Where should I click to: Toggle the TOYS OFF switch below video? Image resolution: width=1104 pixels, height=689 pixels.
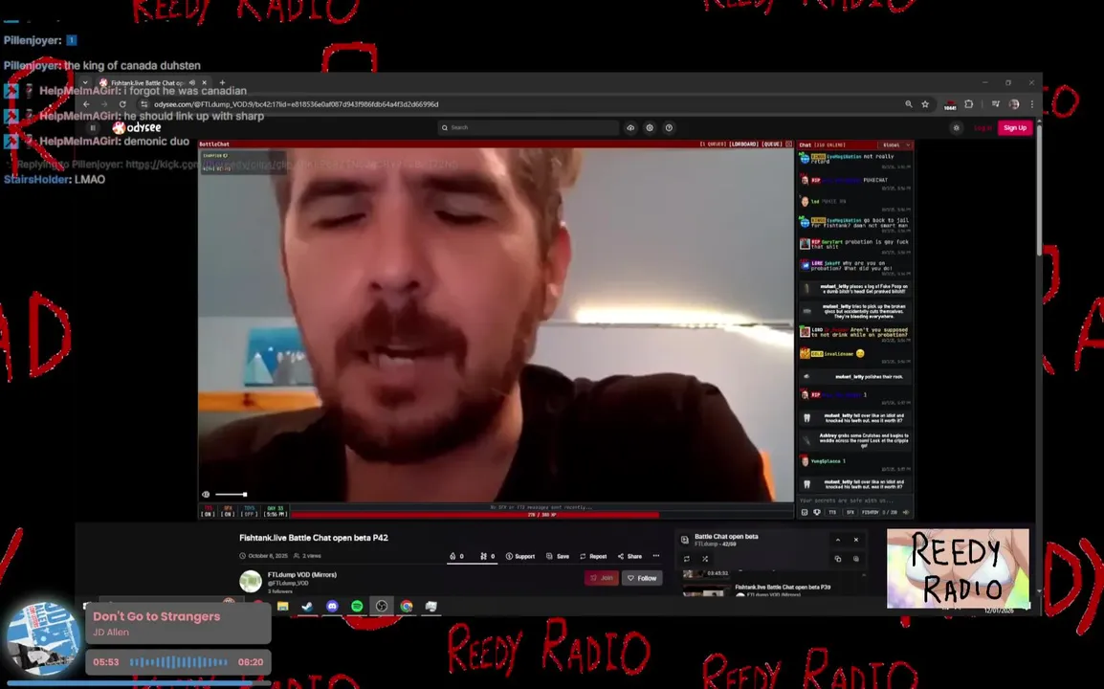pos(250,511)
